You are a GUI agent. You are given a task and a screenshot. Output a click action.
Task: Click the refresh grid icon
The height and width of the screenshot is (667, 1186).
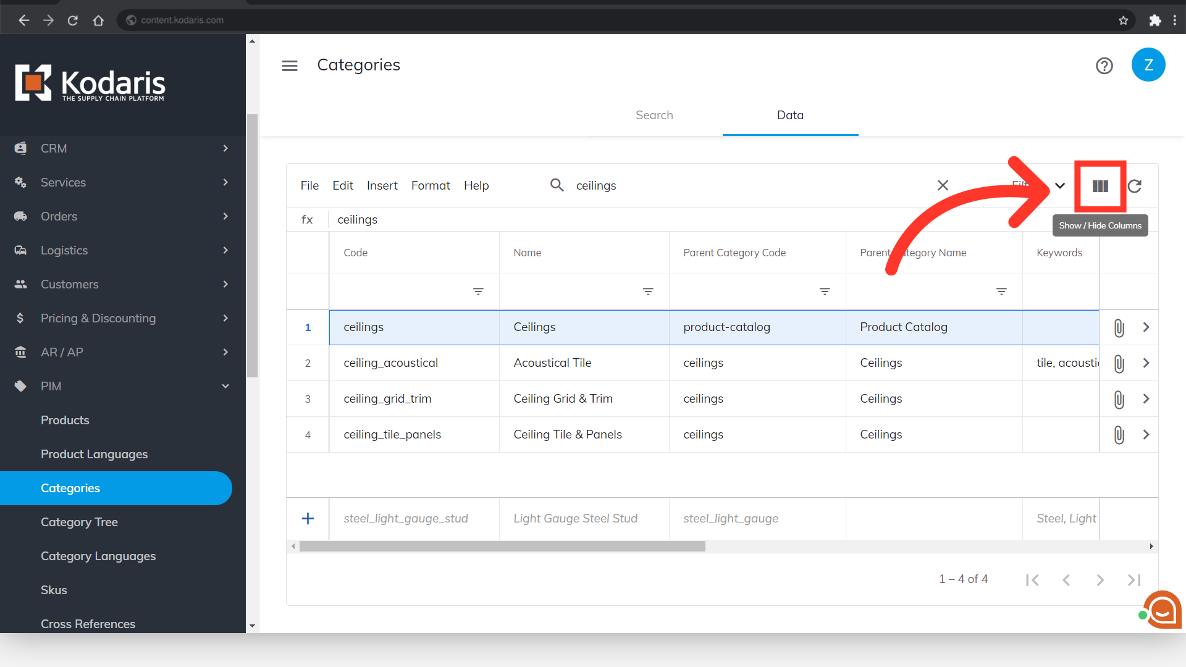pos(1135,186)
